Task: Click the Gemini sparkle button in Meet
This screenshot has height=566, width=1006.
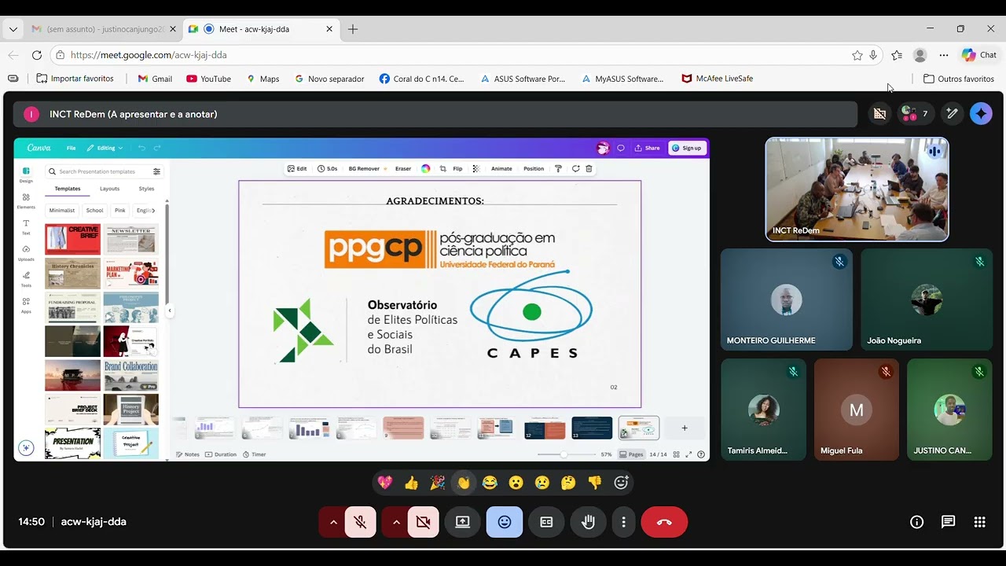Action: coord(981,114)
